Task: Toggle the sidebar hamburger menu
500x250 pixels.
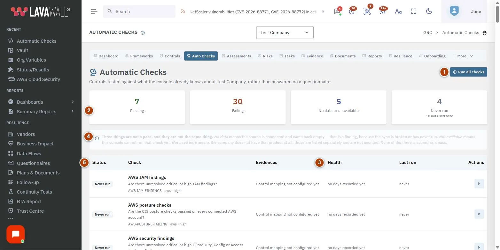Action: pyautogui.click(x=94, y=11)
